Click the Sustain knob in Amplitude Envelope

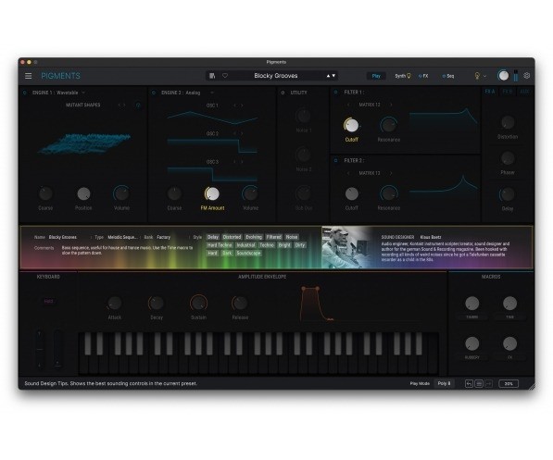(x=198, y=303)
